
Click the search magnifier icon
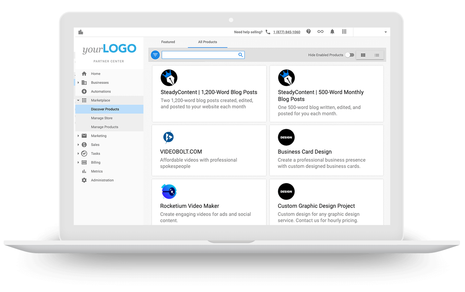(x=240, y=55)
